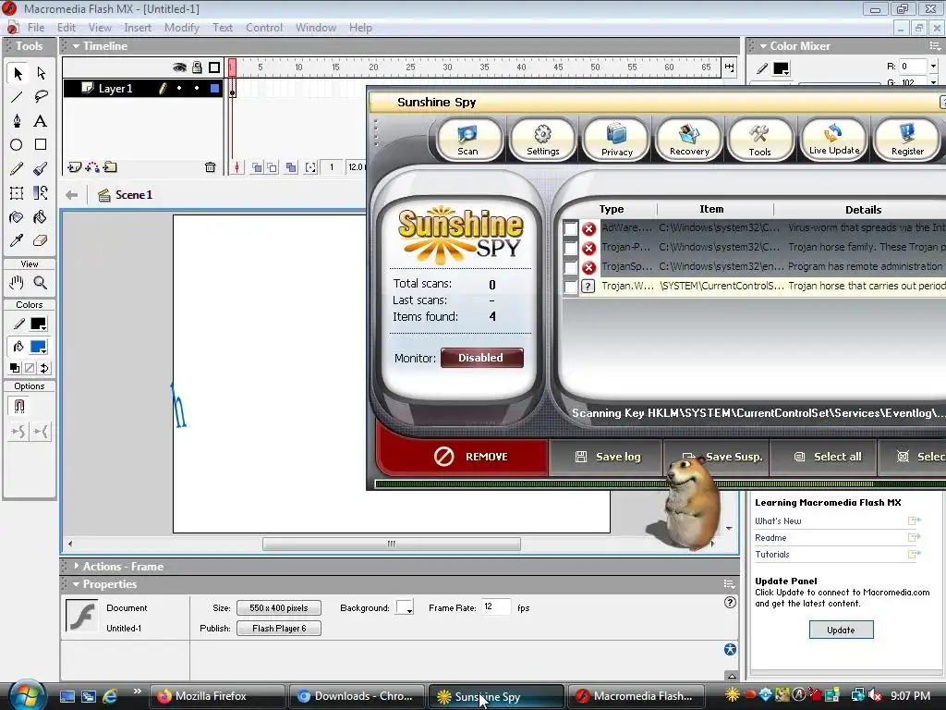
Task: Select the Pencil tool
Action: (x=17, y=169)
